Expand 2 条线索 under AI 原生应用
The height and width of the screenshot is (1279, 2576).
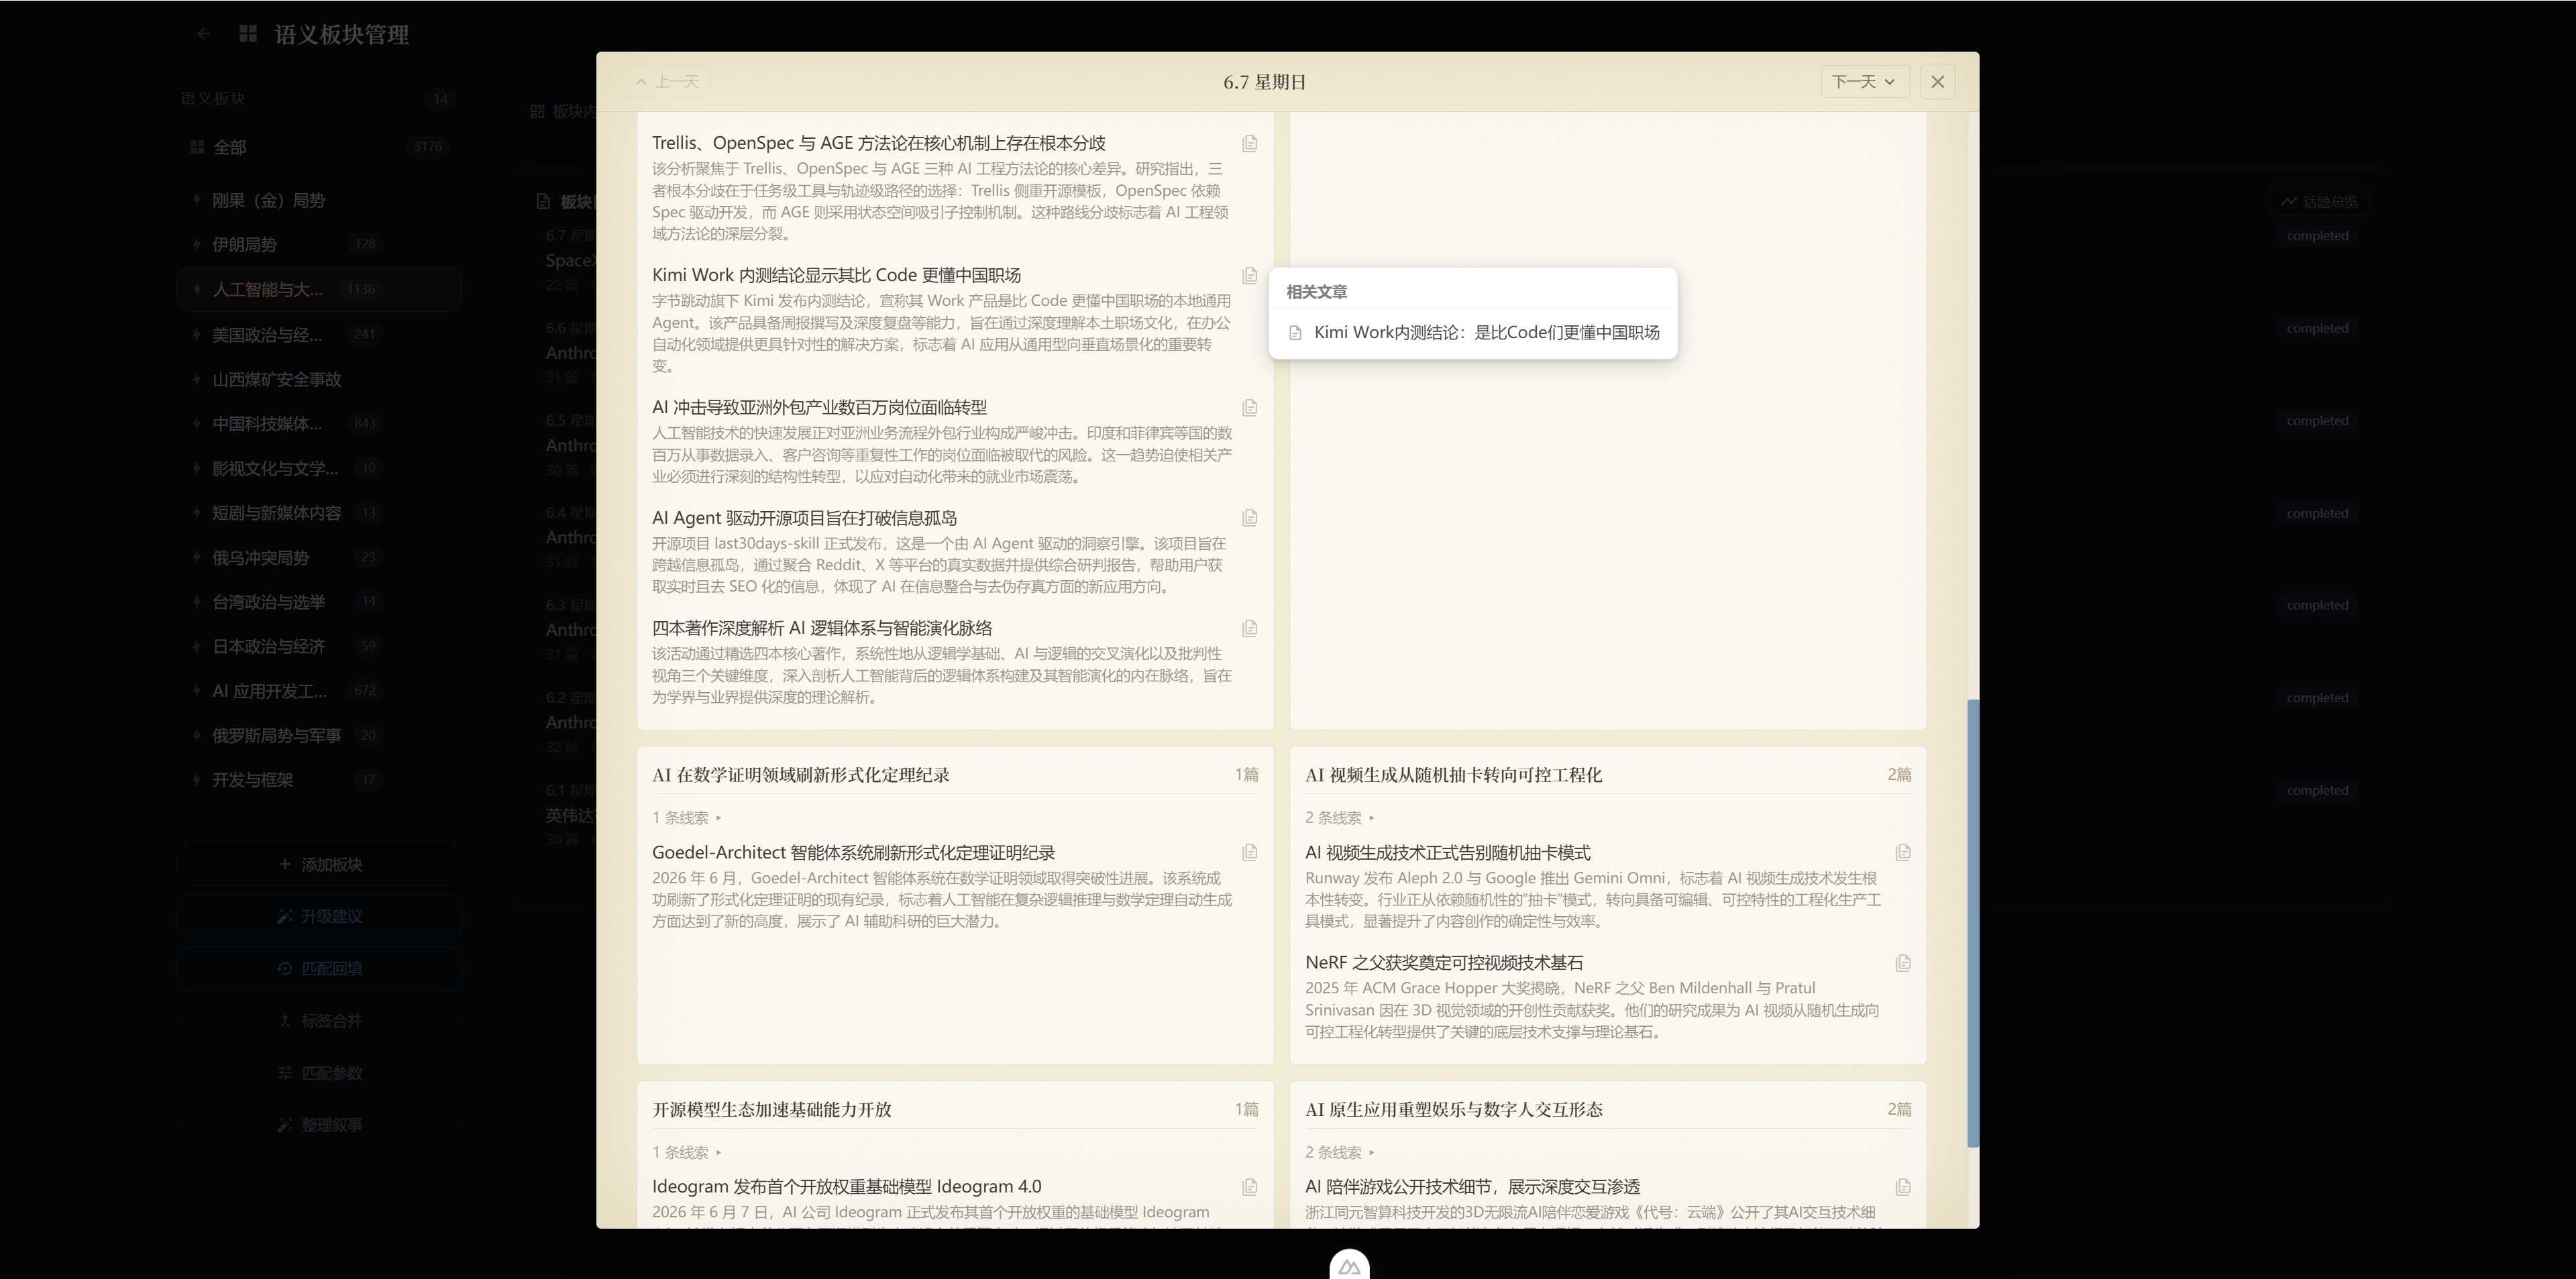click(x=1340, y=1152)
